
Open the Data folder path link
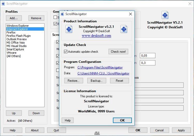[103, 73]
